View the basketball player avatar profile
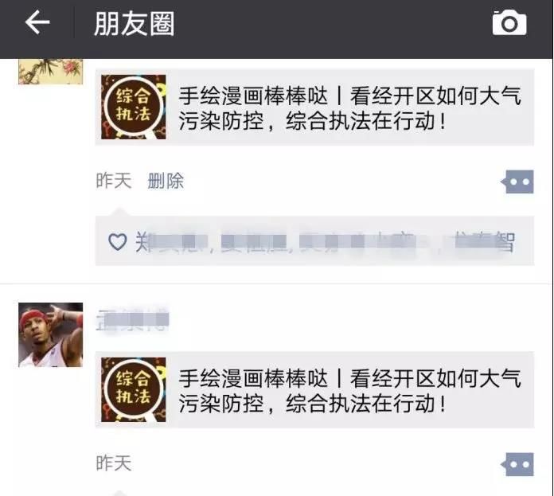This screenshot has height=496, width=554. 50,334
